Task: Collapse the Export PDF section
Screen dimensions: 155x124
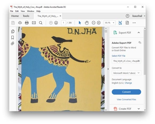Action: (139, 33)
